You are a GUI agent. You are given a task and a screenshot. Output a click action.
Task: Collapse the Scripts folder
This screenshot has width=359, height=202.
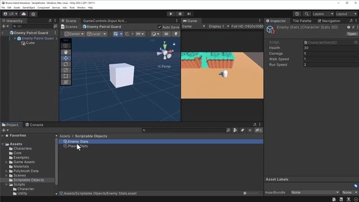click(x=7, y=185)
